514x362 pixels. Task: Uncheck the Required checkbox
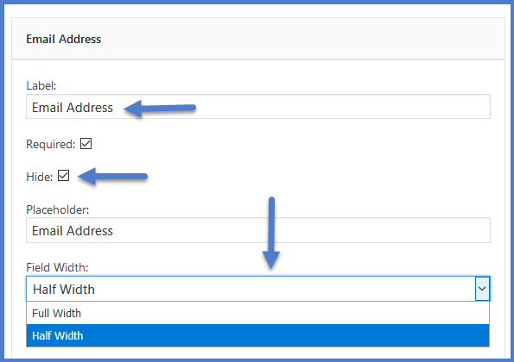86,144
